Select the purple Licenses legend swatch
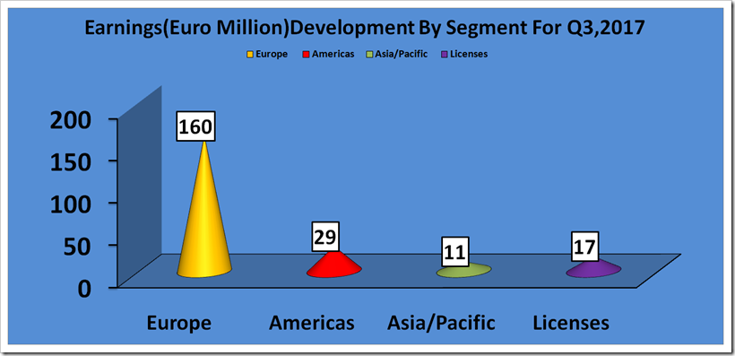Screen dimensions: 735x356 point(445,55)
